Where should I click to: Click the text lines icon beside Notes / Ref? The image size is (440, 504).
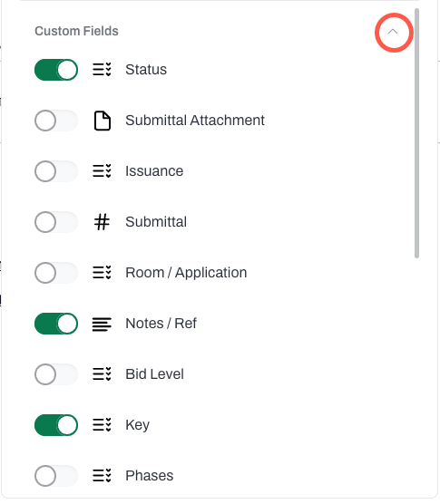[102, 324]
